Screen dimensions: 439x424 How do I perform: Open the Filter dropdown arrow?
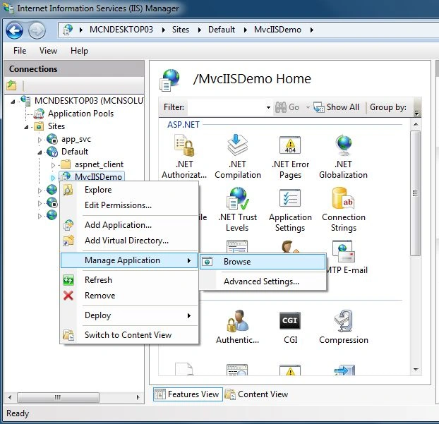click(x=268, y=107)
